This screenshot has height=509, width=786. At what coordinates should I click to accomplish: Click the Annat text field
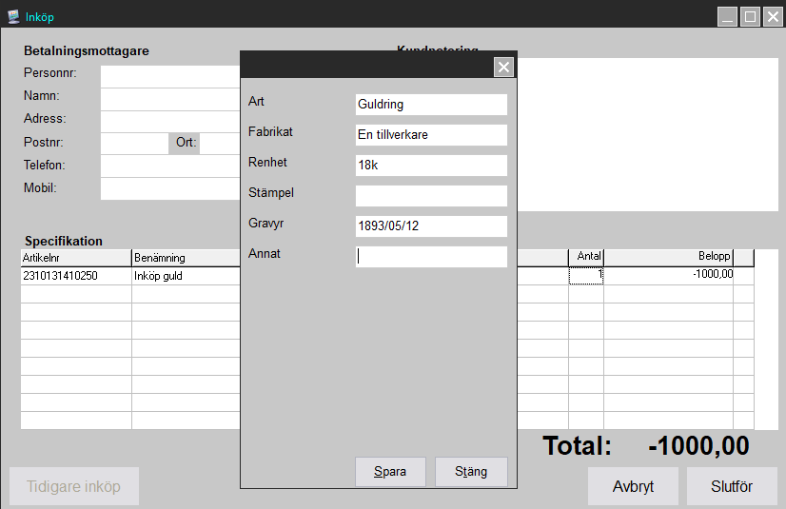(430, 257)
